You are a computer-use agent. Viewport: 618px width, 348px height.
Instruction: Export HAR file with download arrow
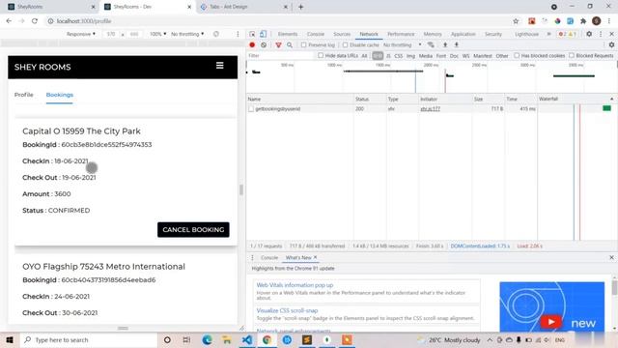point(457,45)
